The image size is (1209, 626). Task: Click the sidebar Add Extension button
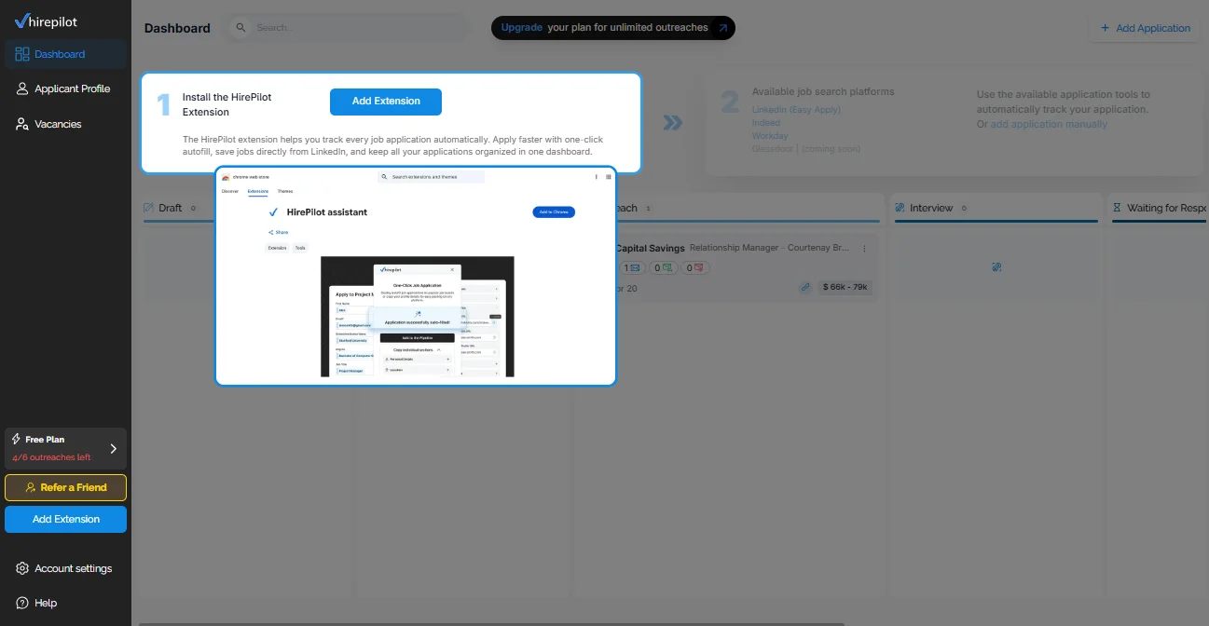65,519
